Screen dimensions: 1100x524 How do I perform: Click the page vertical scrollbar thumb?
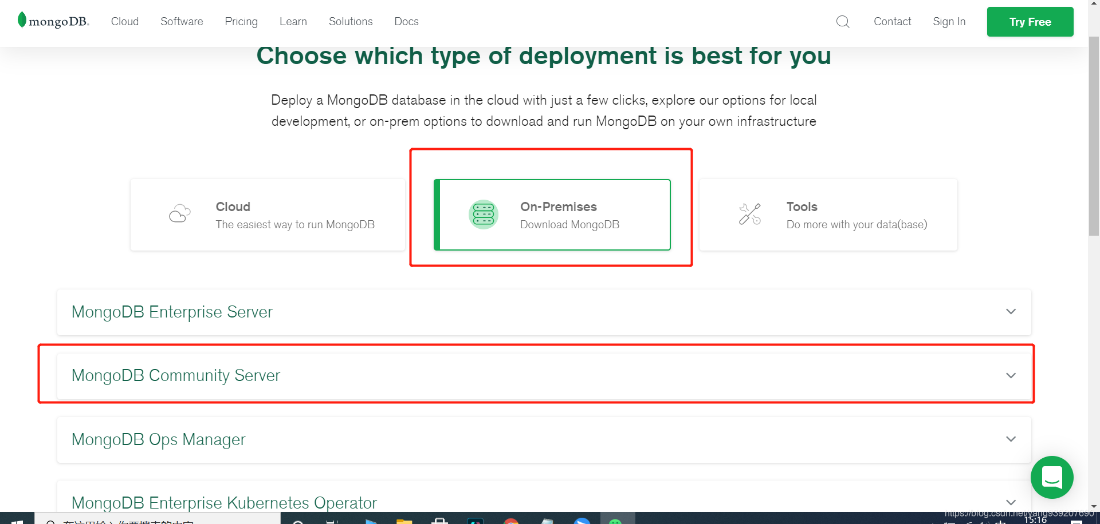coord(1094,136)
